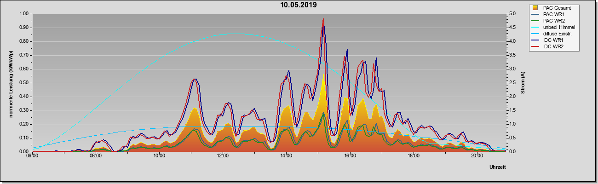Image resolution: width=598 pixels, height=184 pixels.
Task: Click the 1.00 left axis value
Action: [x=24, y=14]
